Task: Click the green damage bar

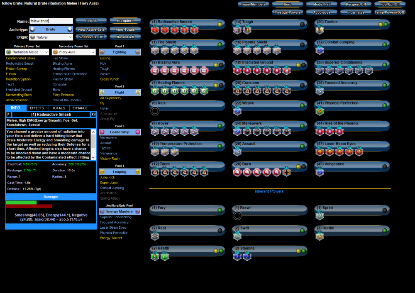Action: tap(21, 203)
